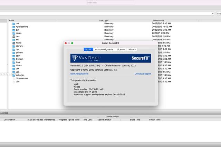The width and height of the screenshot is (221, 147).
Task: Select the Users folder icon
Action: [14, 66]
